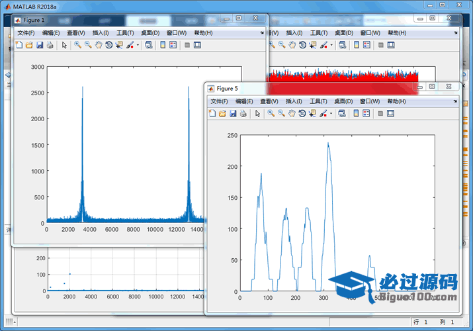
Task: Click Link Plot icon in Figure 1
Action: click(x=147, y=45)
